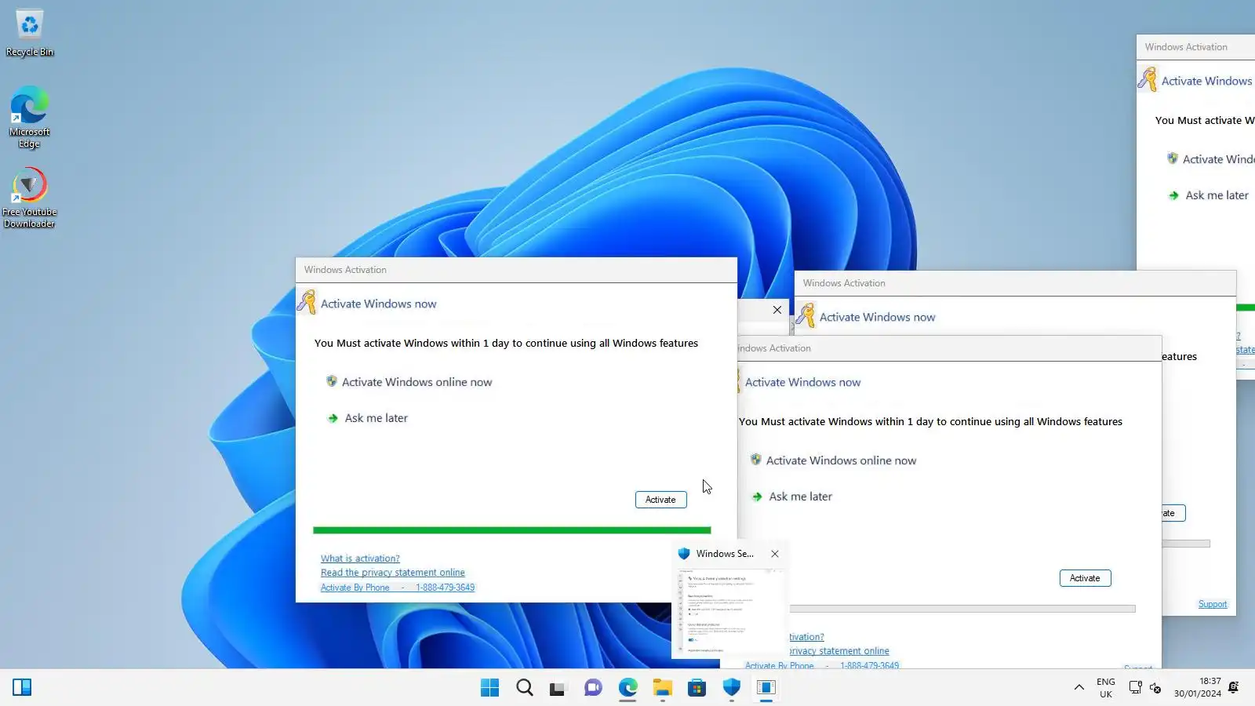Click the Windows Activation title of Support-link window

(x=844, y=283)
